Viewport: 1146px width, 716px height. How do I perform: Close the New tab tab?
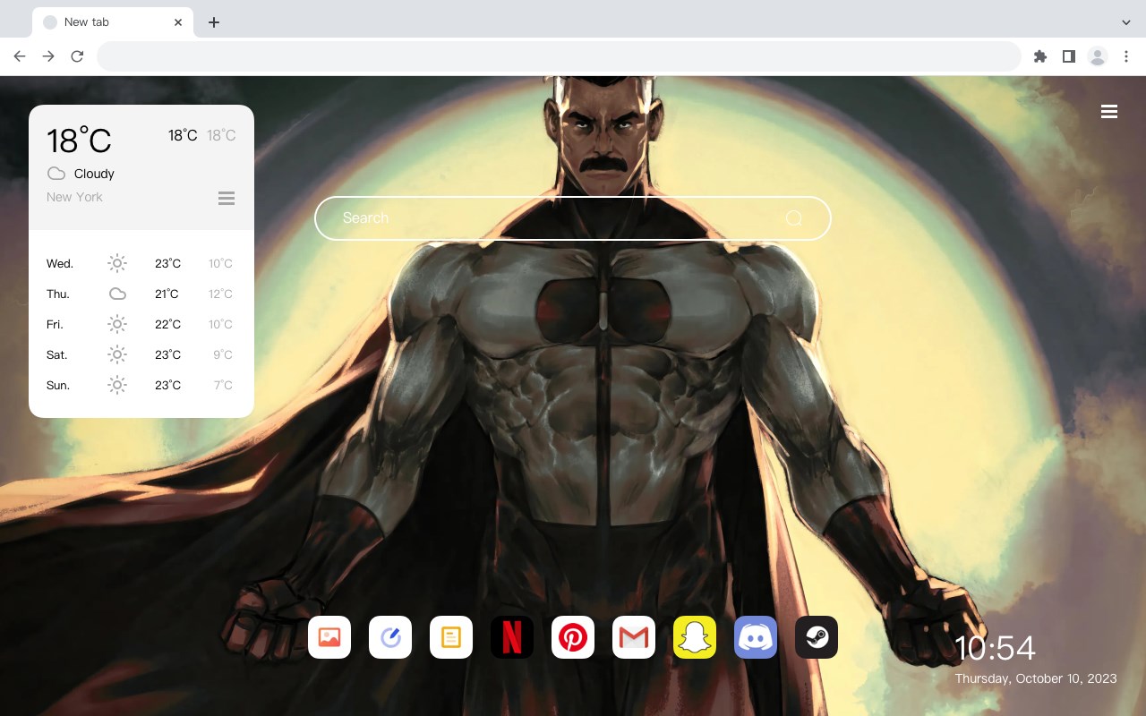click(178, 22)
